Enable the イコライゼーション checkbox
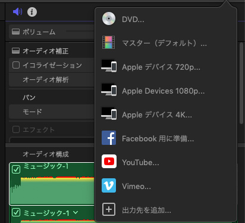The height and width of the screenshot is (223, 245). tap(16, 65)
